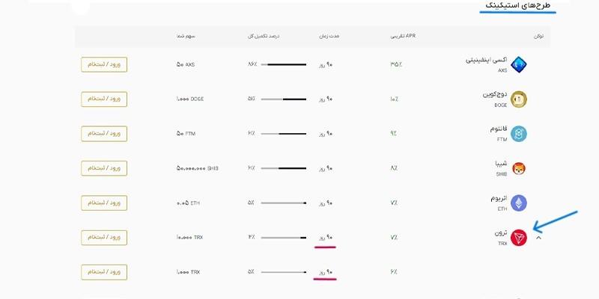Click login/register button in DOGE row

pos(104,99)
